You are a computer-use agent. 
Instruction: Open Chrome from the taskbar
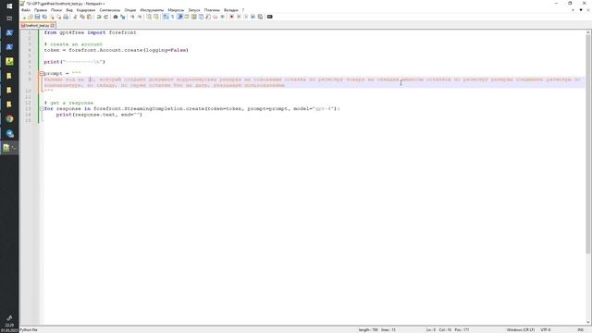click(9, 119)
